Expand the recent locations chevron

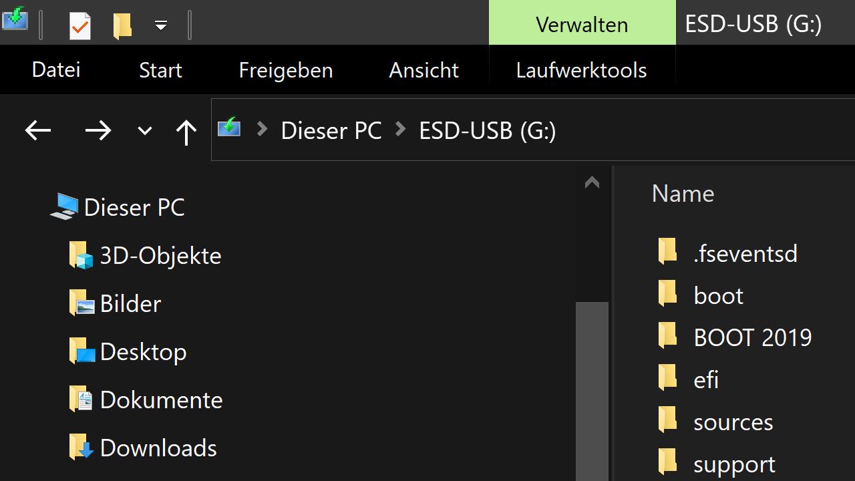pyautogui.click(x=144, y=131)
